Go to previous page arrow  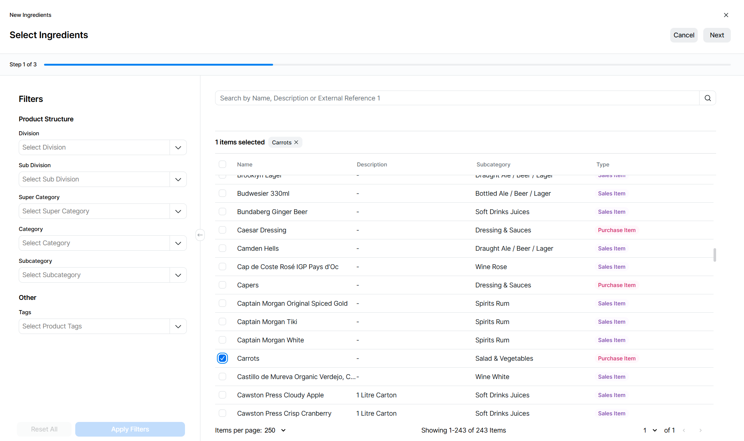pos(684,430)
